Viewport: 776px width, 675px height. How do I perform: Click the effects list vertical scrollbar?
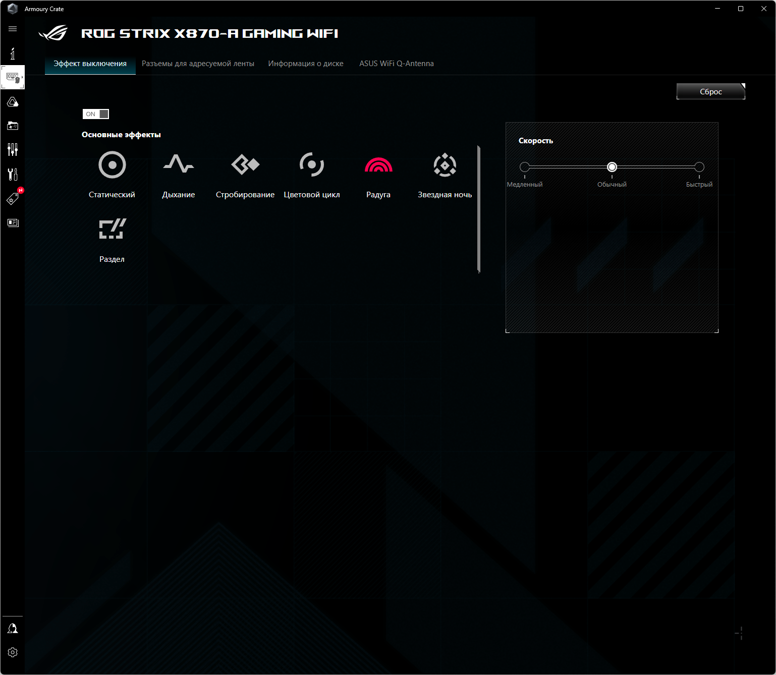pos(479,209)
